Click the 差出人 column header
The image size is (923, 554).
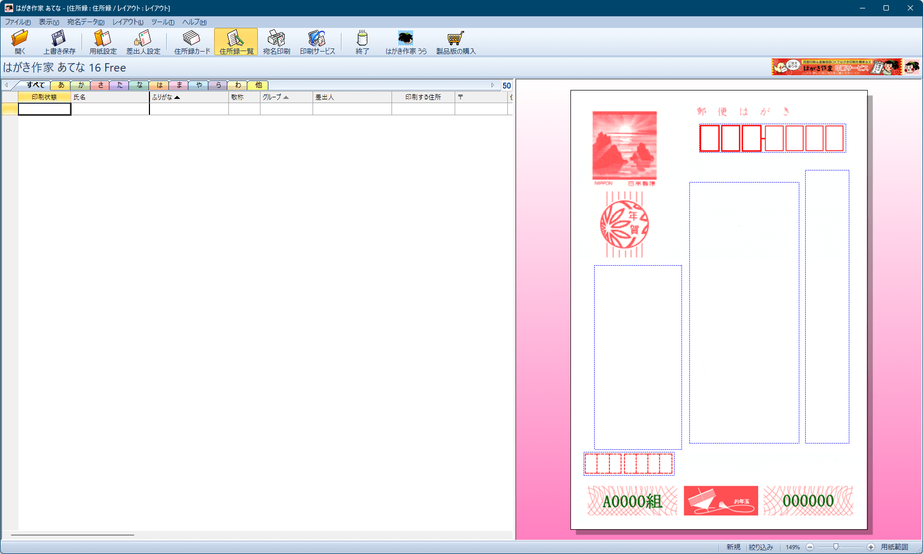pyautogui.click(x=352, y=97)
